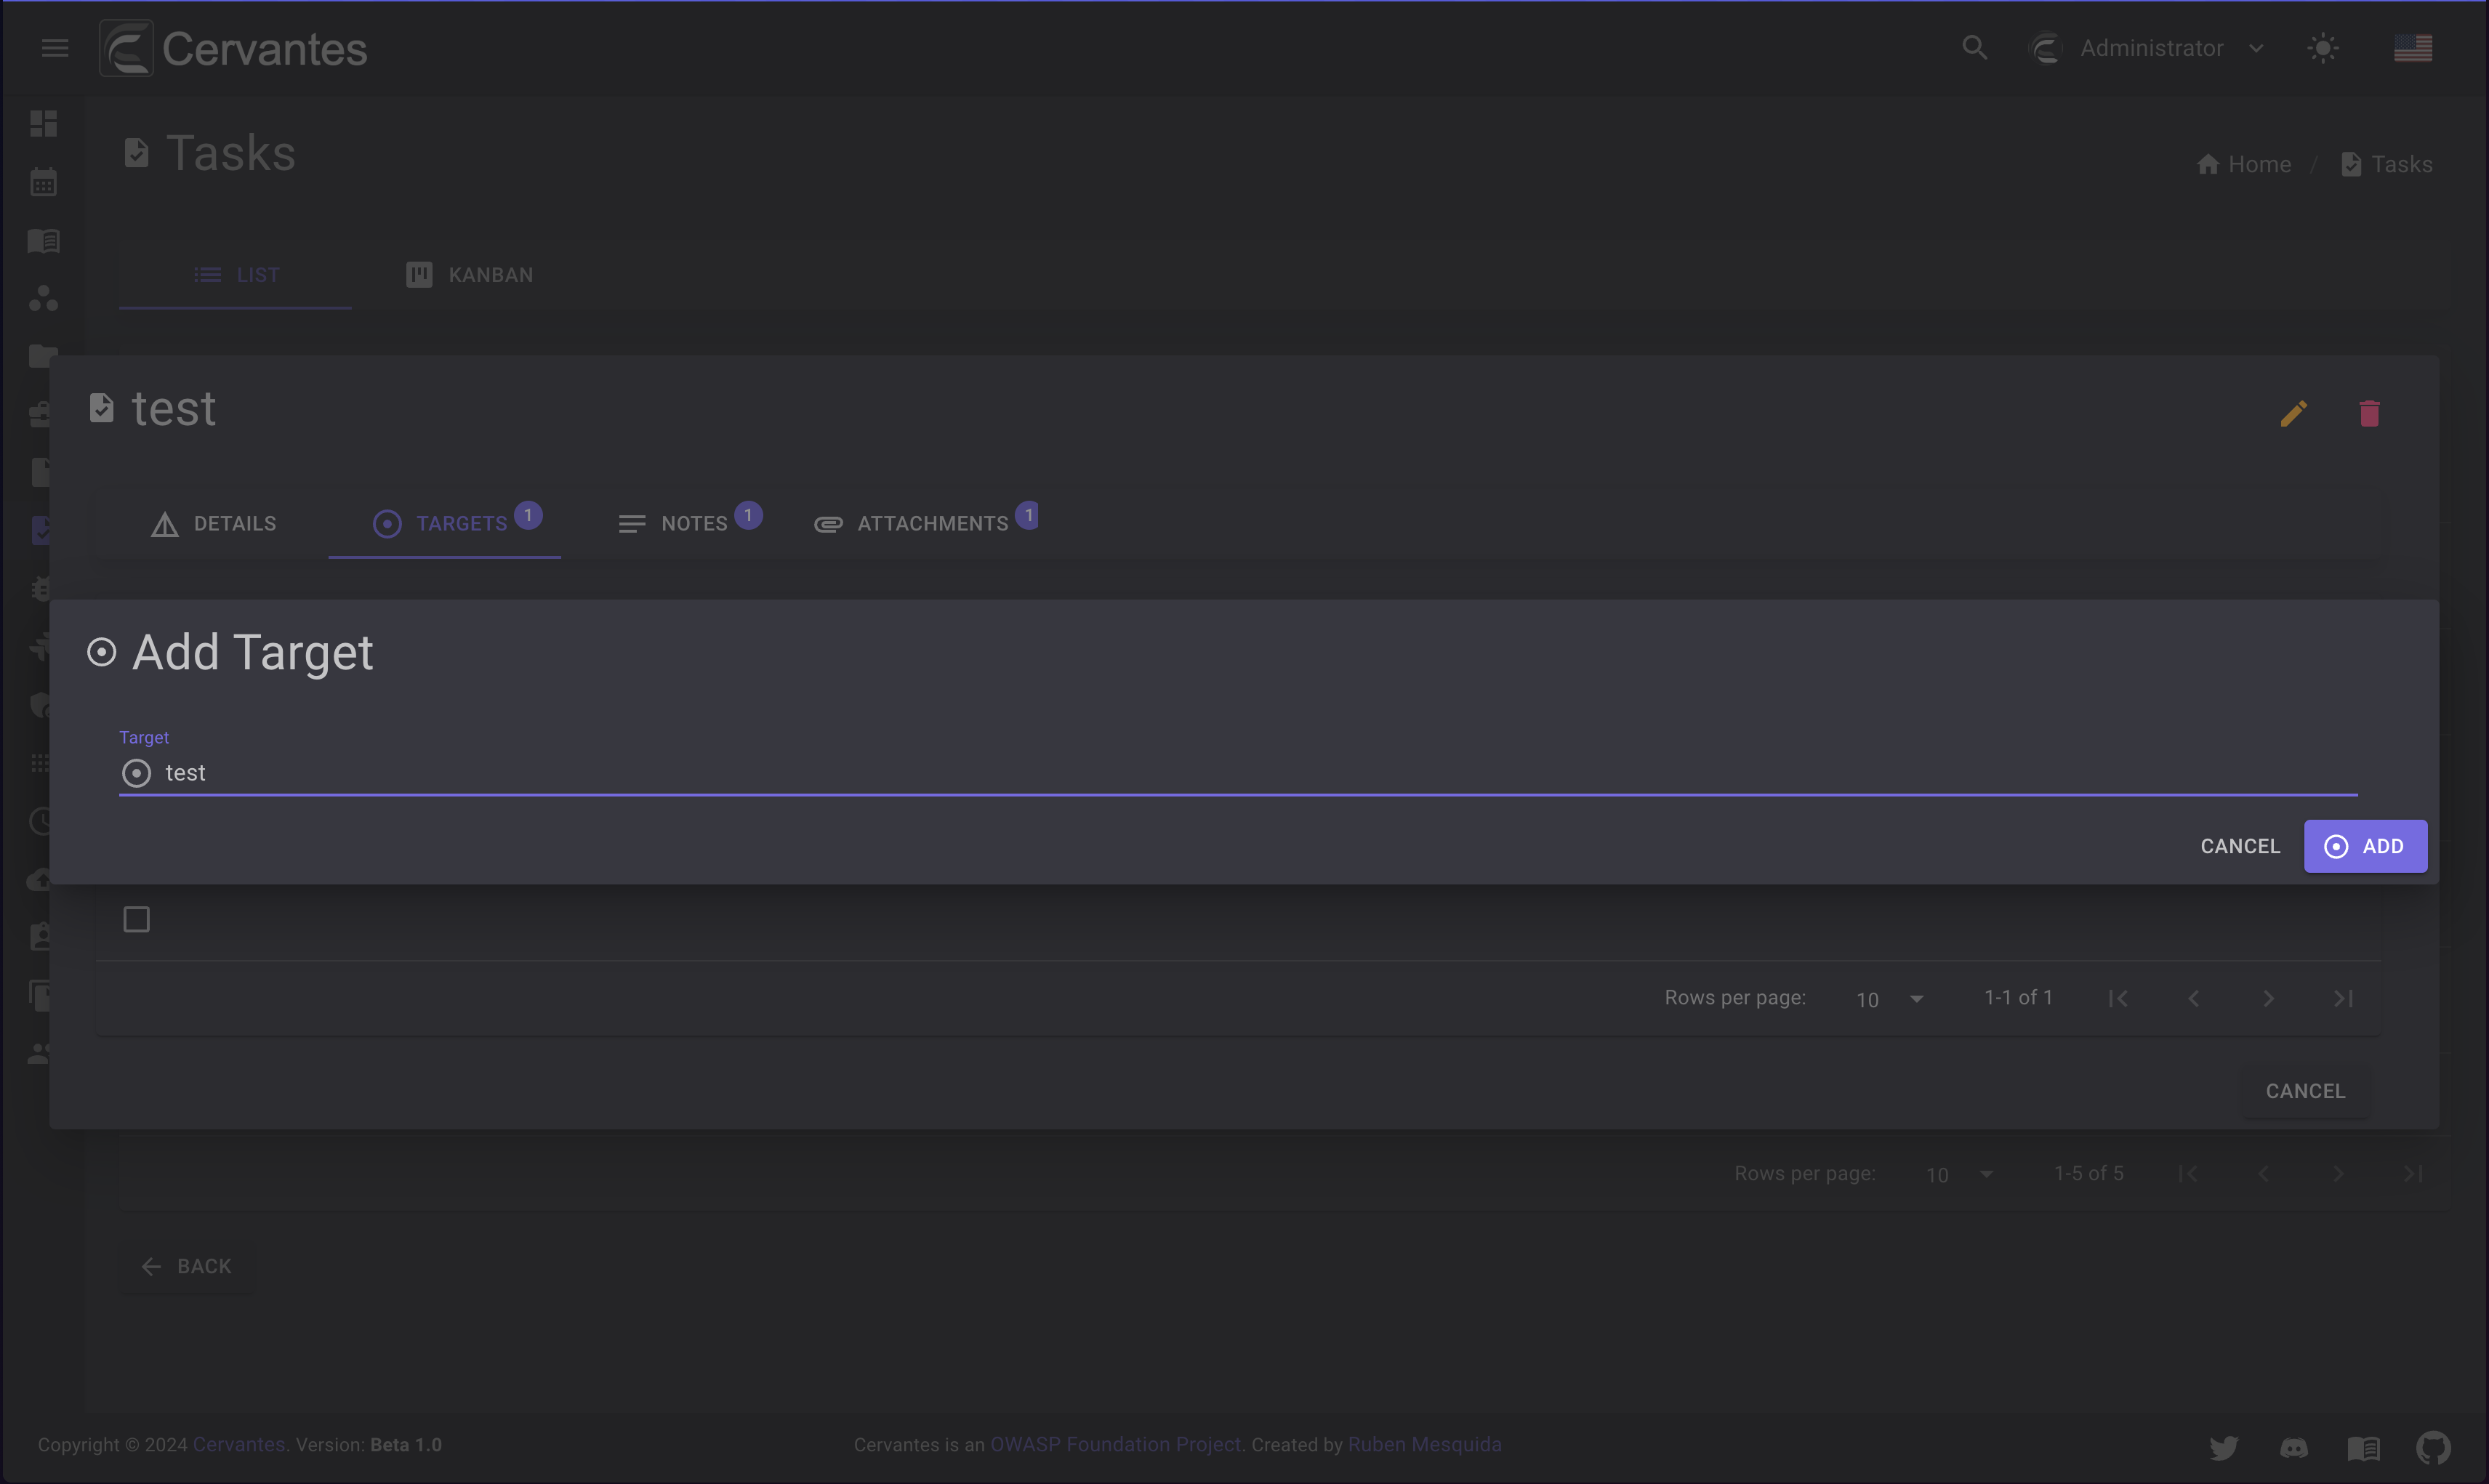This screenshot has height=1484, width=2489.
Task: Open Twitter link in footer
Action: pos(2223,1447)
